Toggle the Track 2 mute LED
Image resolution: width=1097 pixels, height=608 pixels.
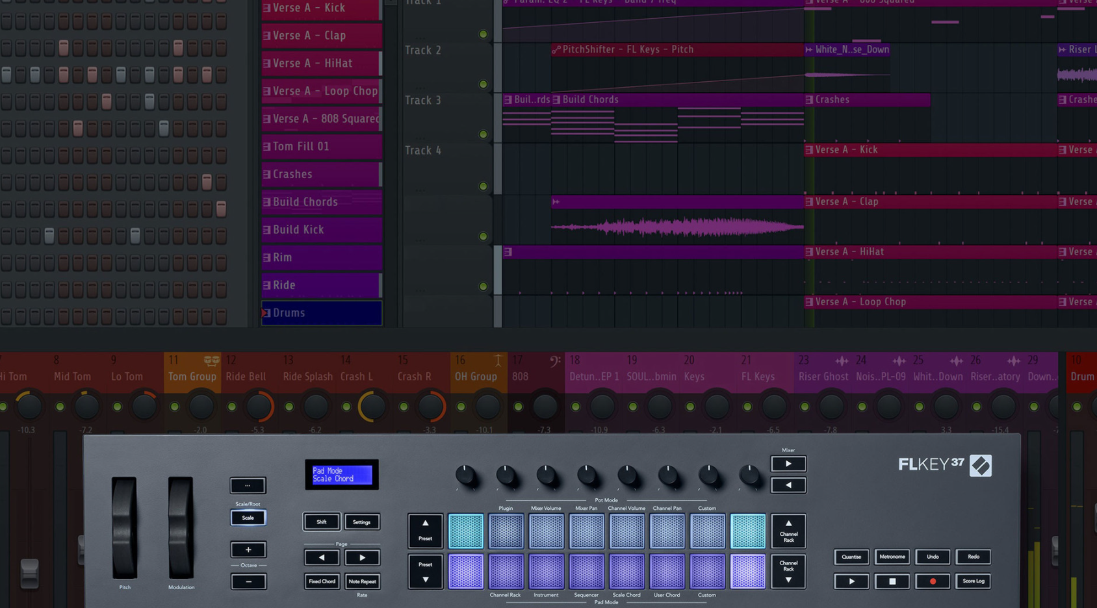point(483,84)
